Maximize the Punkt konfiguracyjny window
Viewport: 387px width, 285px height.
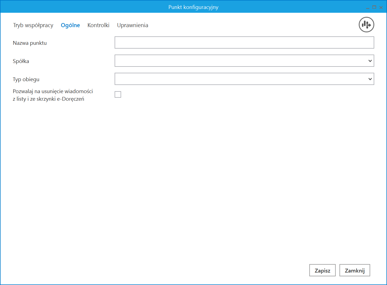374,7
